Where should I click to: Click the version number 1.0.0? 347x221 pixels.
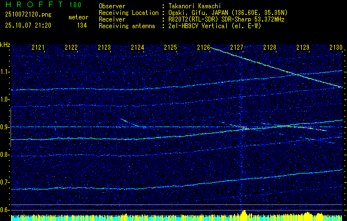click(x=76, y=6)
